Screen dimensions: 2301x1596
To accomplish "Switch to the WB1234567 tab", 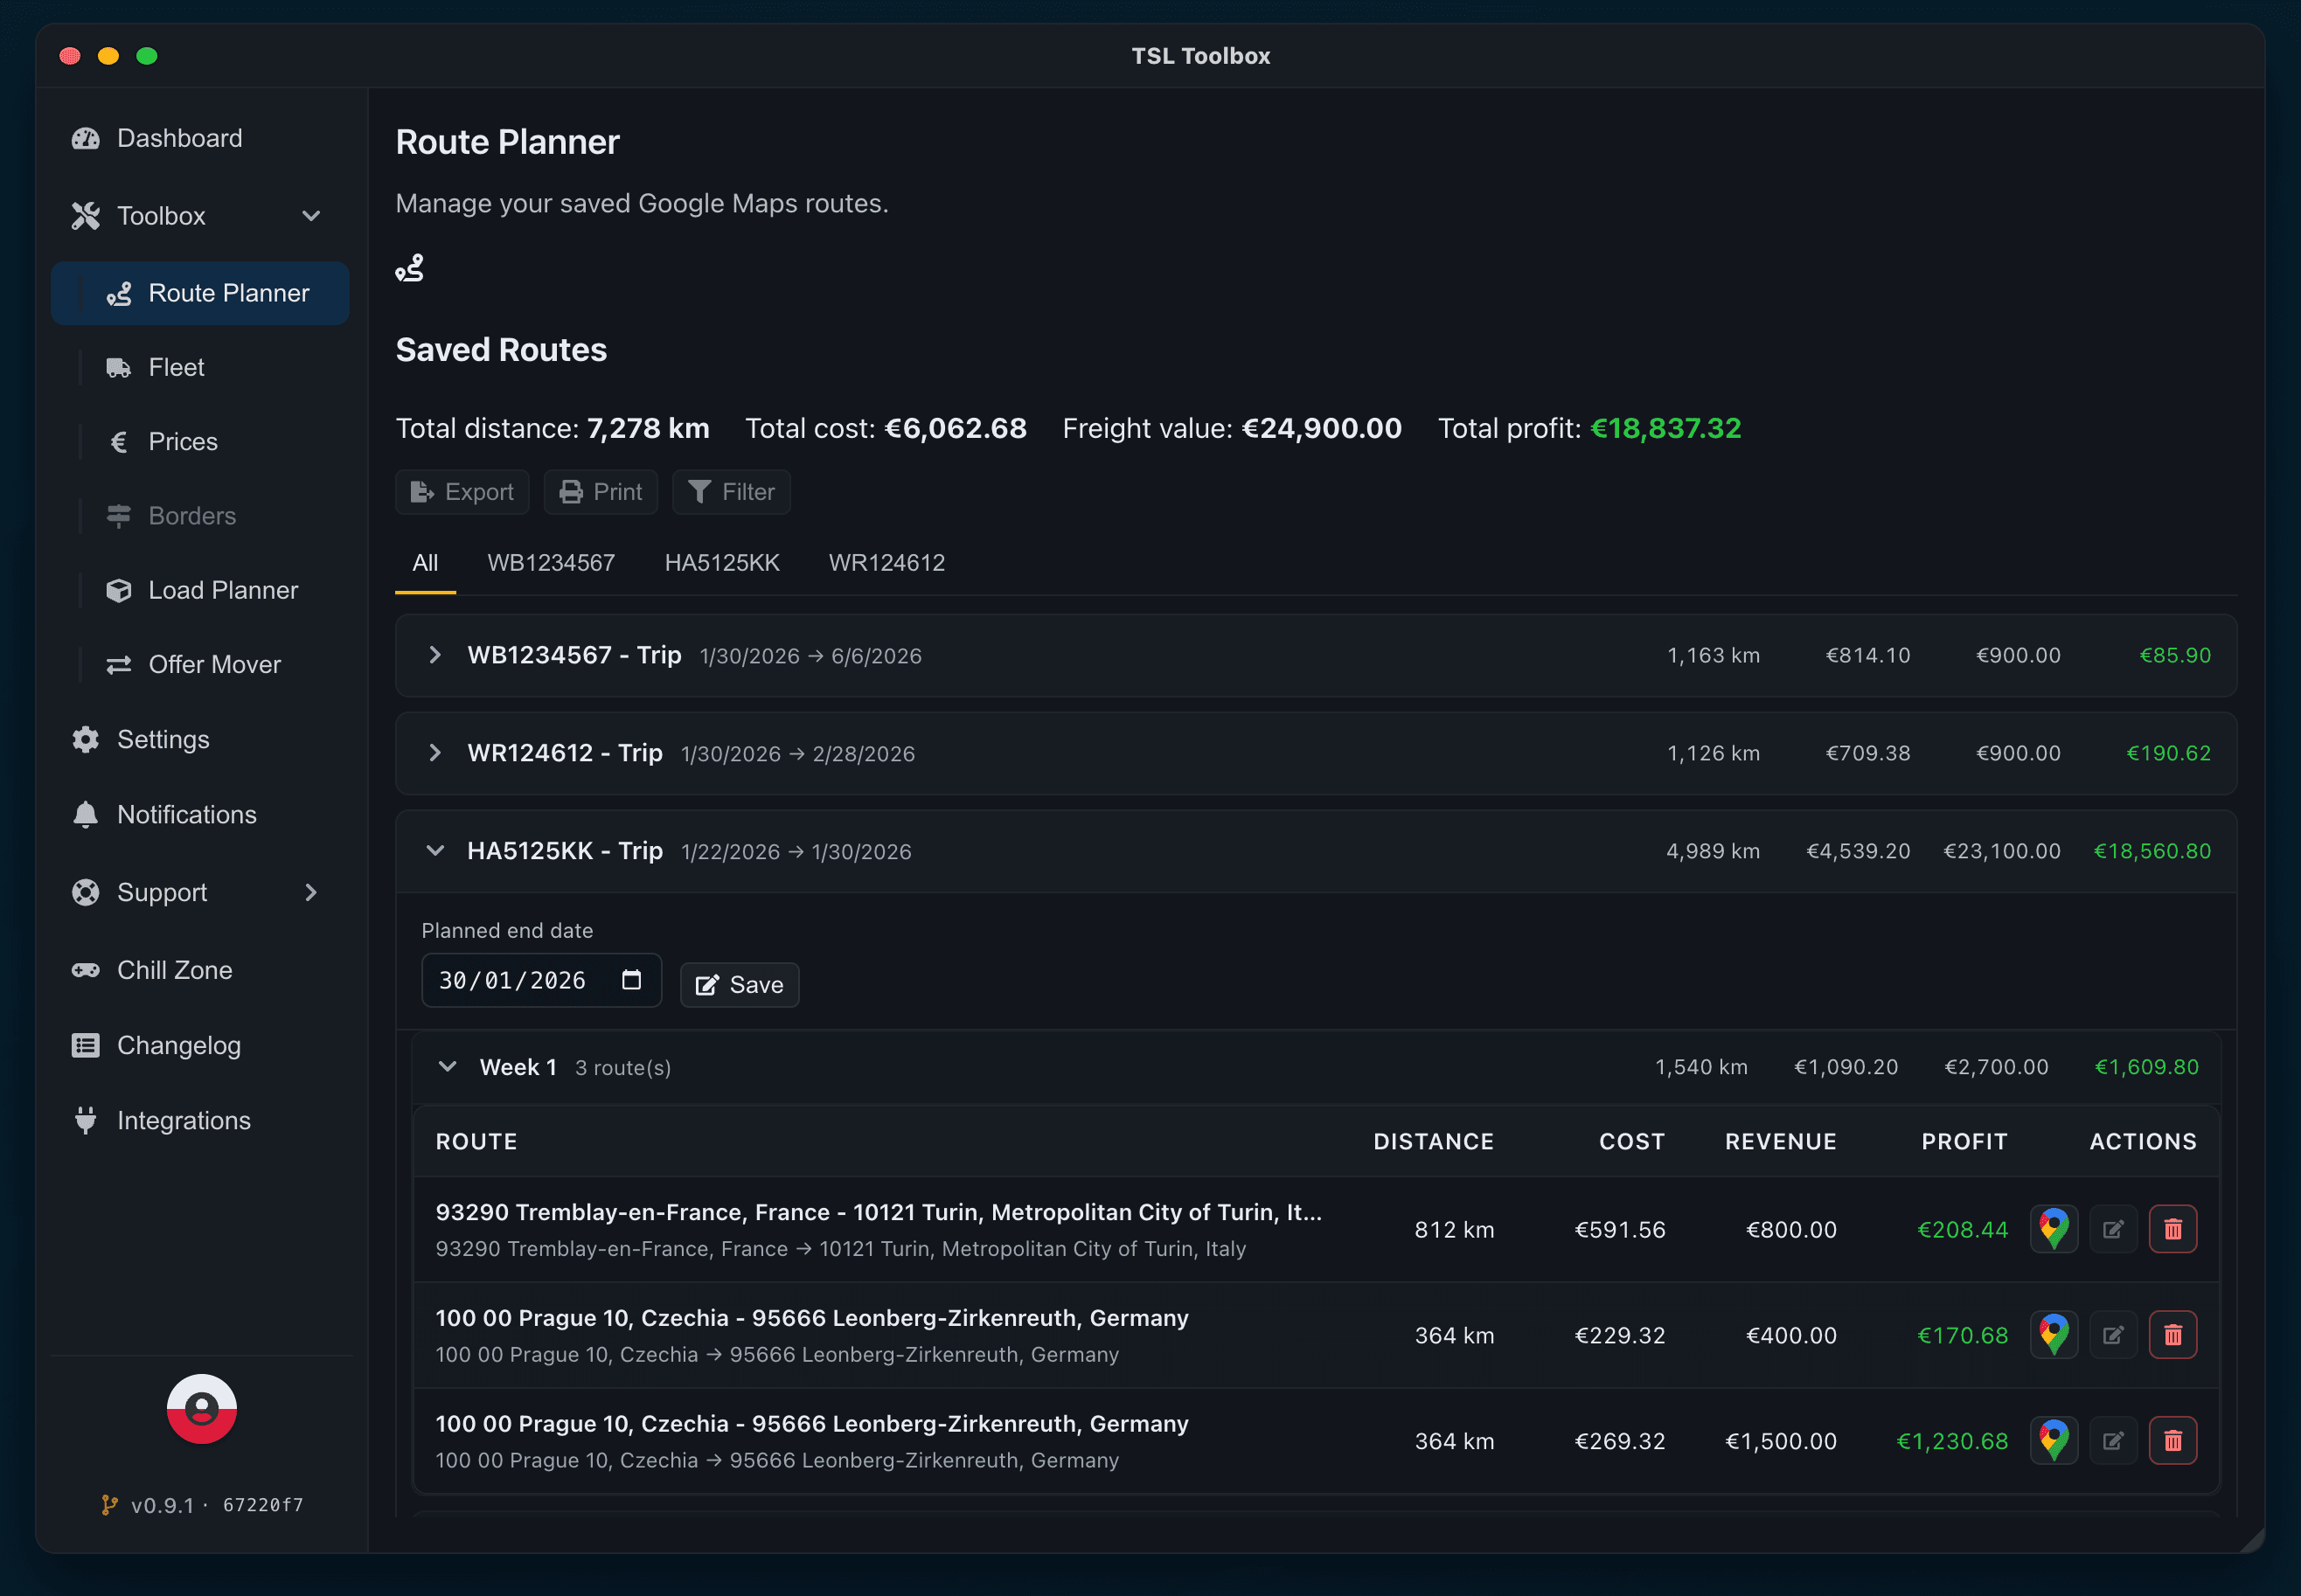I will (x=551, y=563).
